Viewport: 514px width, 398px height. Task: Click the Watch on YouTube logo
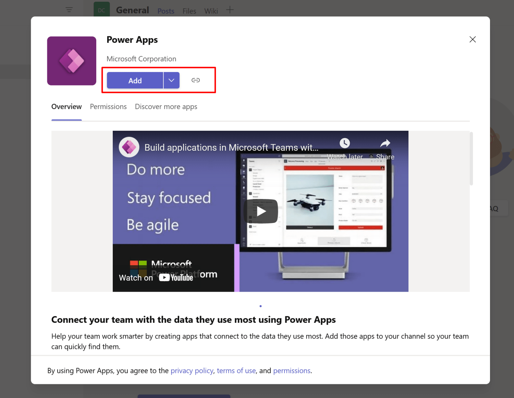tap(176, 277)
